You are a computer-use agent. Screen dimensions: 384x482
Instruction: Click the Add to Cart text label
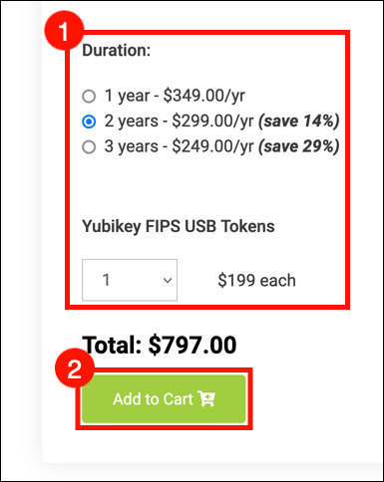(x=153, y=399)
